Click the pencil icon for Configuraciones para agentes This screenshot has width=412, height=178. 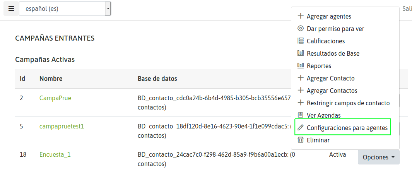(301, 128)
